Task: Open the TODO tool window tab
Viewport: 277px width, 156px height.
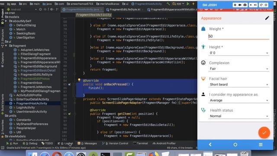Action: pyautogui.click(x=47, y=143)
